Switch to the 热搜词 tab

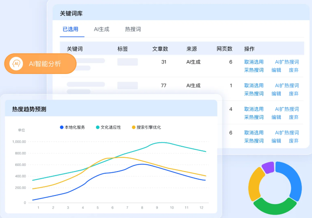133,29
